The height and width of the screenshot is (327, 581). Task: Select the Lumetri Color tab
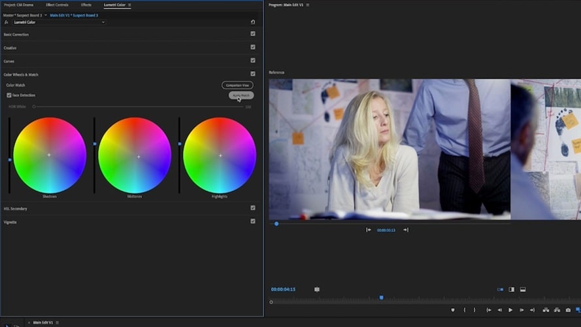click(x=114, y=5)
